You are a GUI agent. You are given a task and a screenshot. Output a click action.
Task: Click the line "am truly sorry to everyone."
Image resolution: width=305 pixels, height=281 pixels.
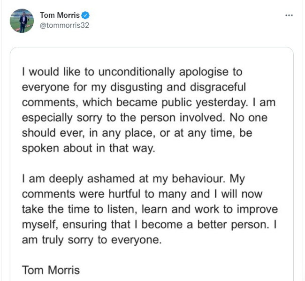(x=91, y=239)
